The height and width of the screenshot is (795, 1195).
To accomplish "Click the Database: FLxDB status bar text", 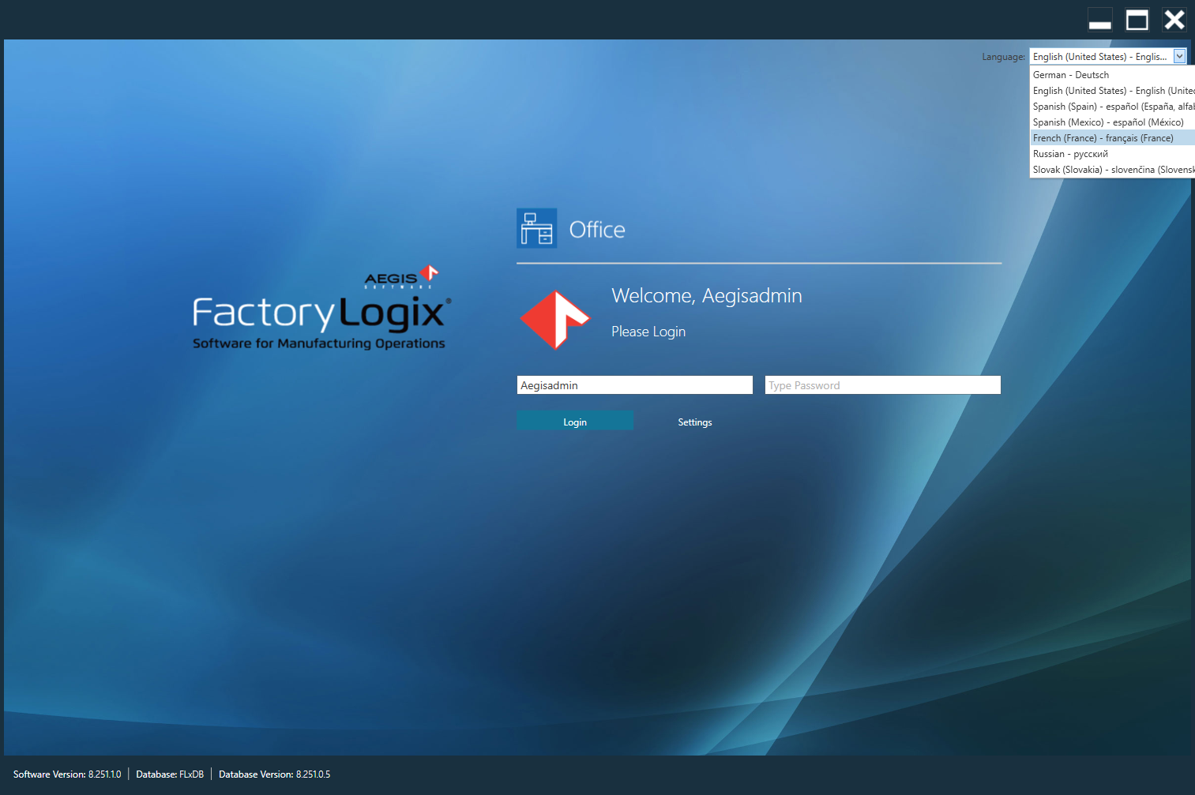I will click(169, 774).
